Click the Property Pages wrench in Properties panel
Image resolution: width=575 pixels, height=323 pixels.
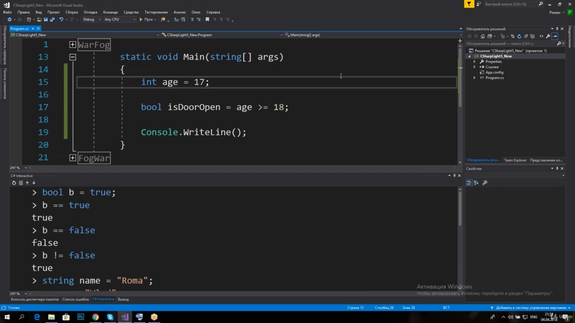(x=485, y=183)
